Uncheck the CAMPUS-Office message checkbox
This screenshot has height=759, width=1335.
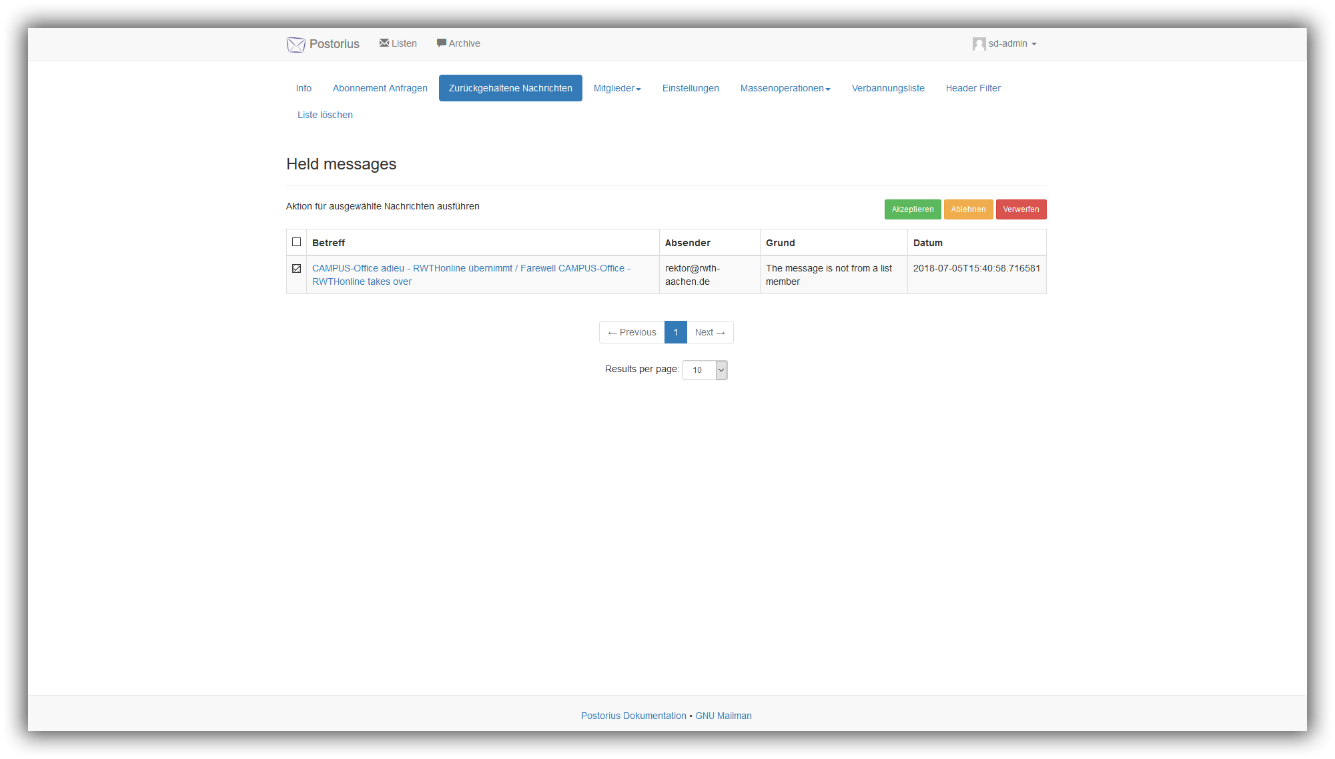(x=297, y=269)
